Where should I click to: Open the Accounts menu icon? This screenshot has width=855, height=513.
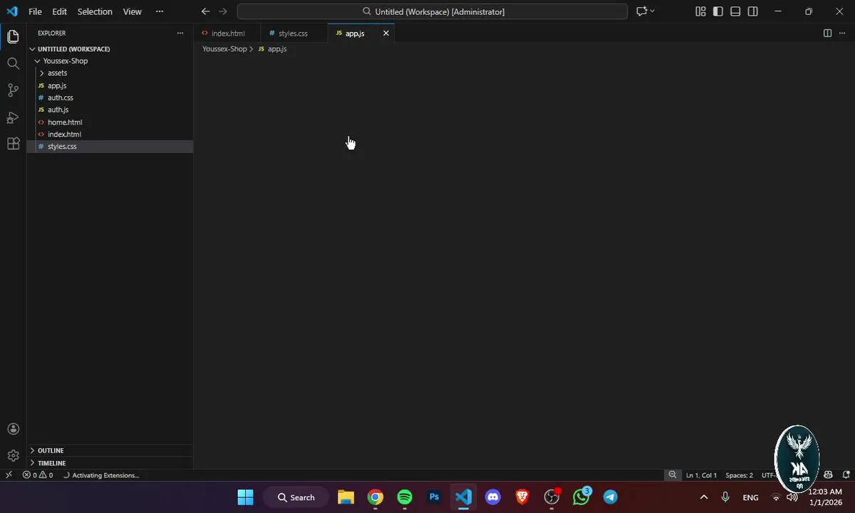13,429
